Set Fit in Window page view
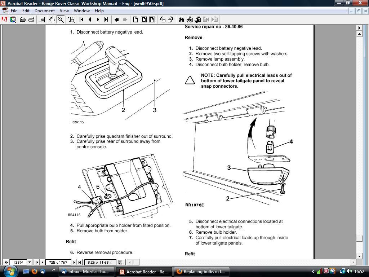This screenshot has height=277, width=369. click(143, 19)
